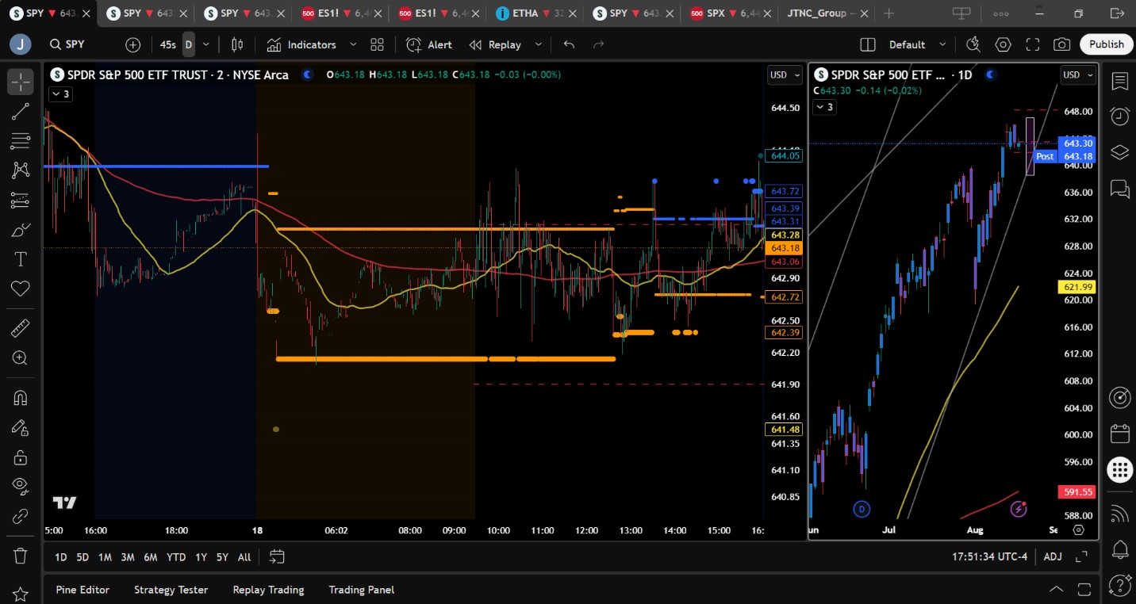Select the crosshair cursor tool
This screenshot has height=604, width=1136.
pyautogui.click(x=21, y=82)
